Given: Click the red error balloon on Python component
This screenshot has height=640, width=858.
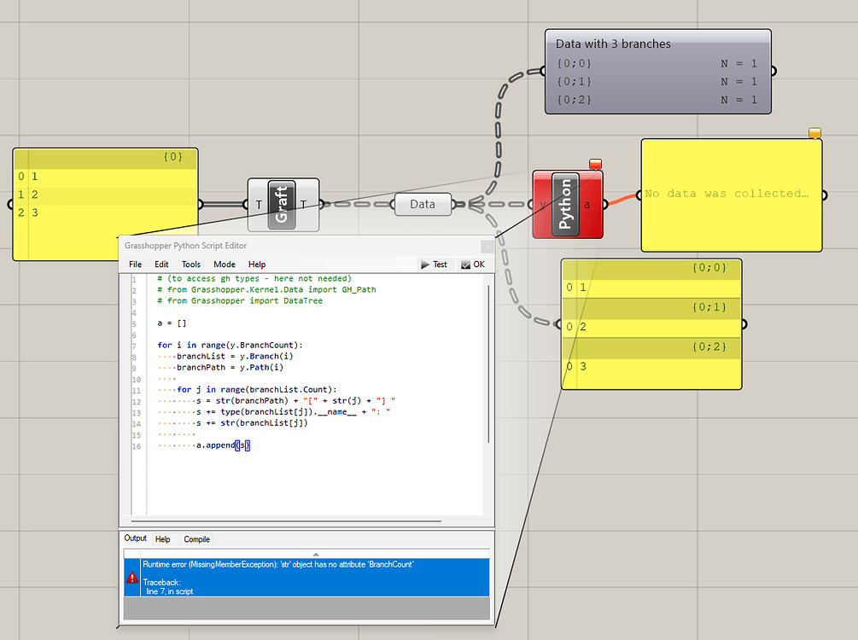Looking at the screenshot, I should click(x=595, y=164).
